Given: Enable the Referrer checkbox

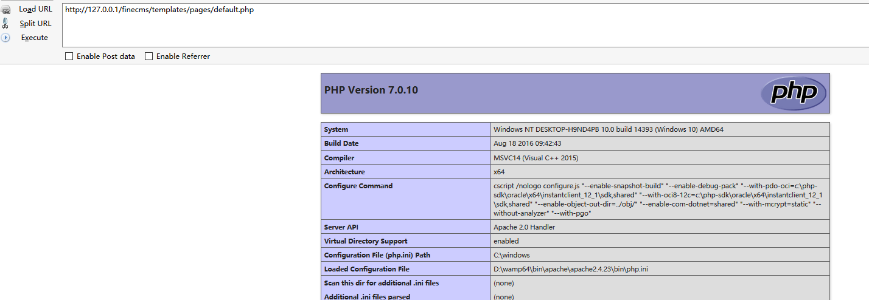Looking at the screenshot, I should tap(148, 56).
